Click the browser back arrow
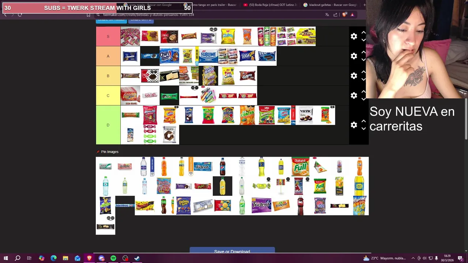This screenshot has height=263, width=468. (5, 15)
